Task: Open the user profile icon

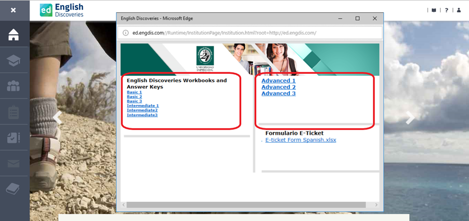Action: 459,10
